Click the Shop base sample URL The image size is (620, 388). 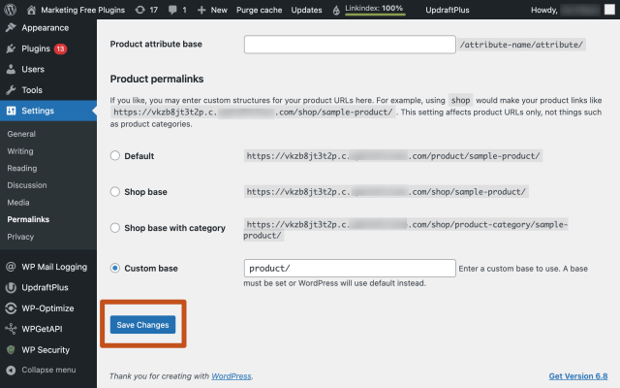[x=387, y=192]
